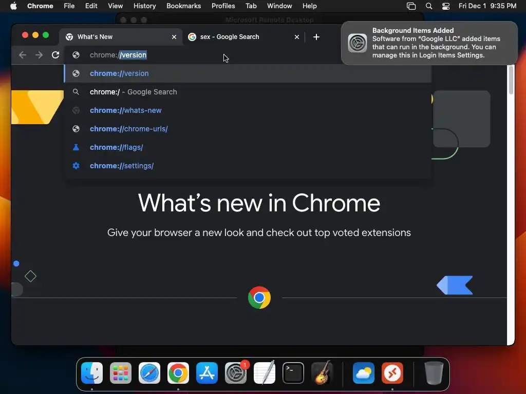Open the View menu
This screenshot has width=526, height=394.
tap(116, 6)
